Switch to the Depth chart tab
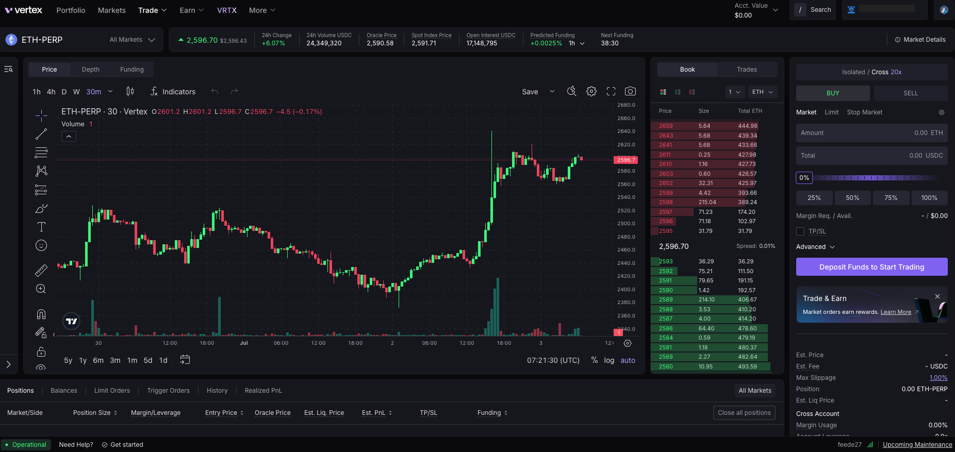The height and width of the screenshot is (452, 955). coord(91,70)
